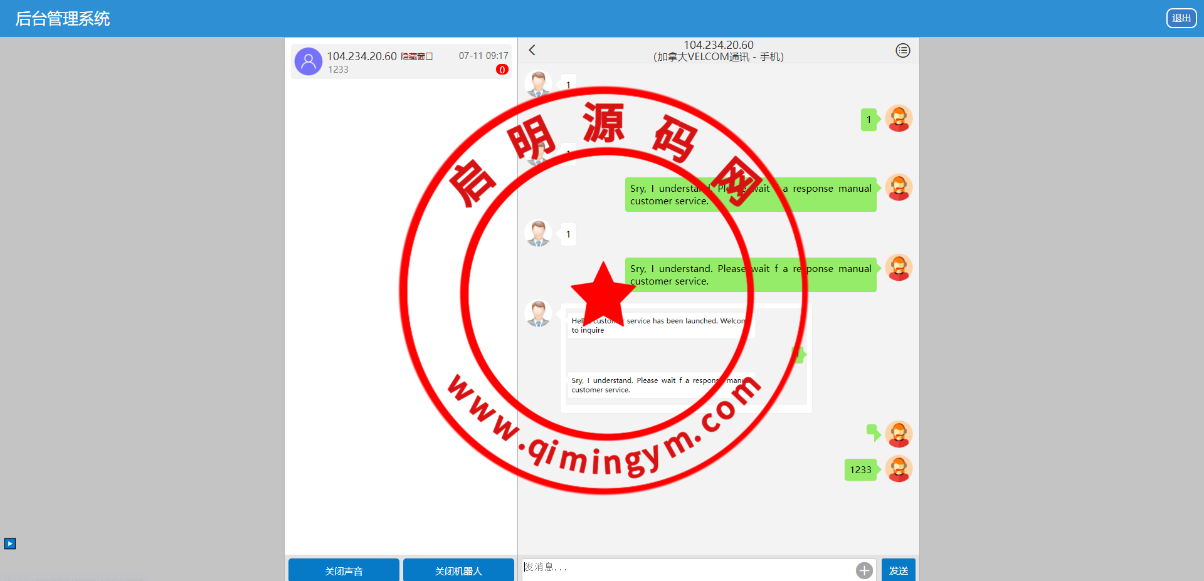Click the red unread count badge
Screen dimensions: 1204x581
pyautogui.click(x=502, y=70)
